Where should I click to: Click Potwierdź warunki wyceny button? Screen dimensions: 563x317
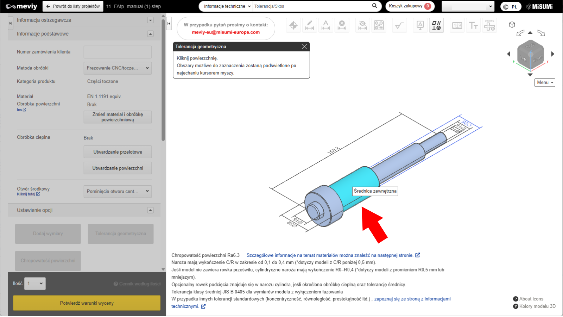click(x=87, y=303)
